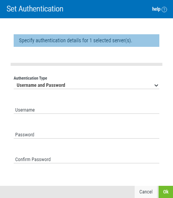The image size is (173, 198).
Task: Focus the Password input field
Action: tap(86, 135)
